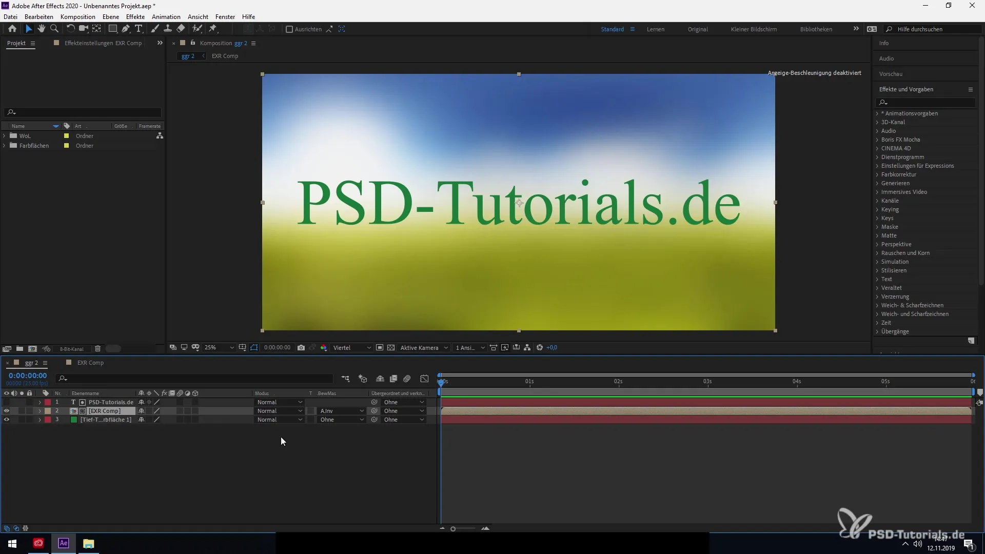Select the Zoom magnifier tool

[54, 29]
